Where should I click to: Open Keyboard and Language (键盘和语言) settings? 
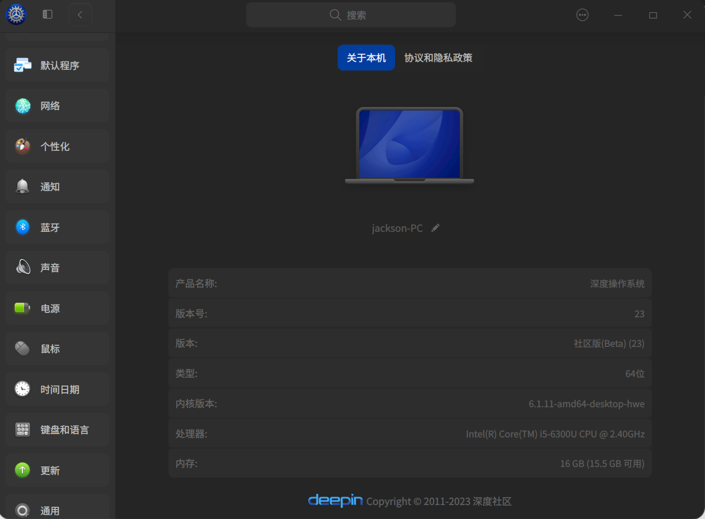(57, 430)
